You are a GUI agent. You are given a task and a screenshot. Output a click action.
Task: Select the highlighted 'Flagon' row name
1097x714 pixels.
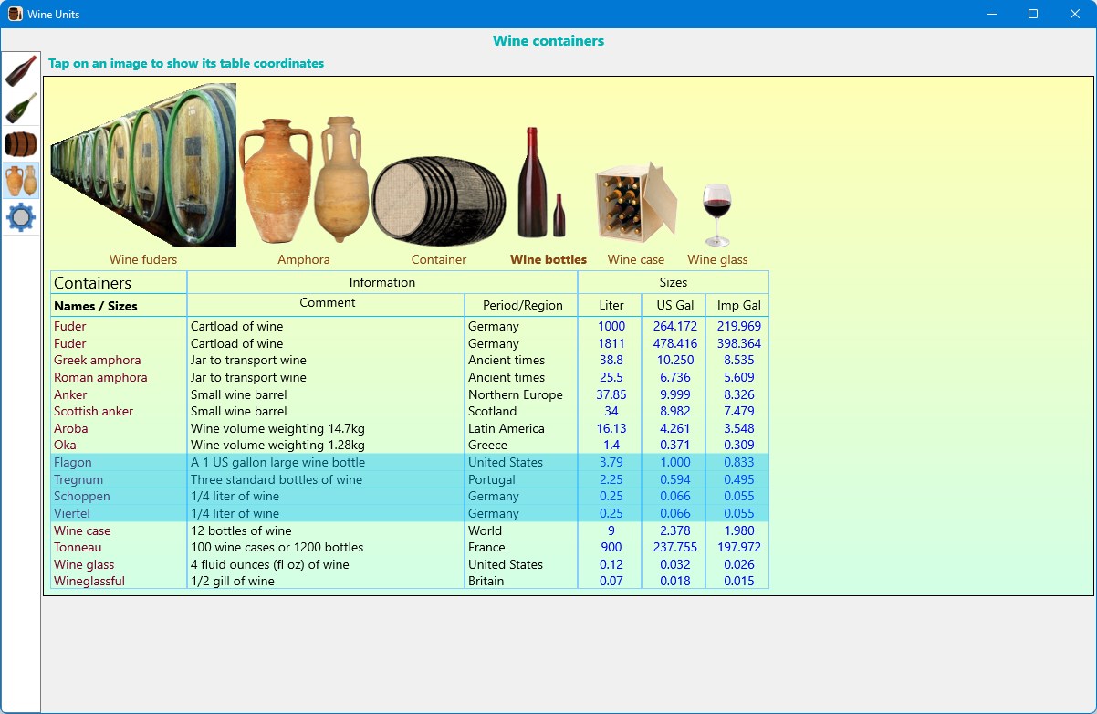coord(73,462)
